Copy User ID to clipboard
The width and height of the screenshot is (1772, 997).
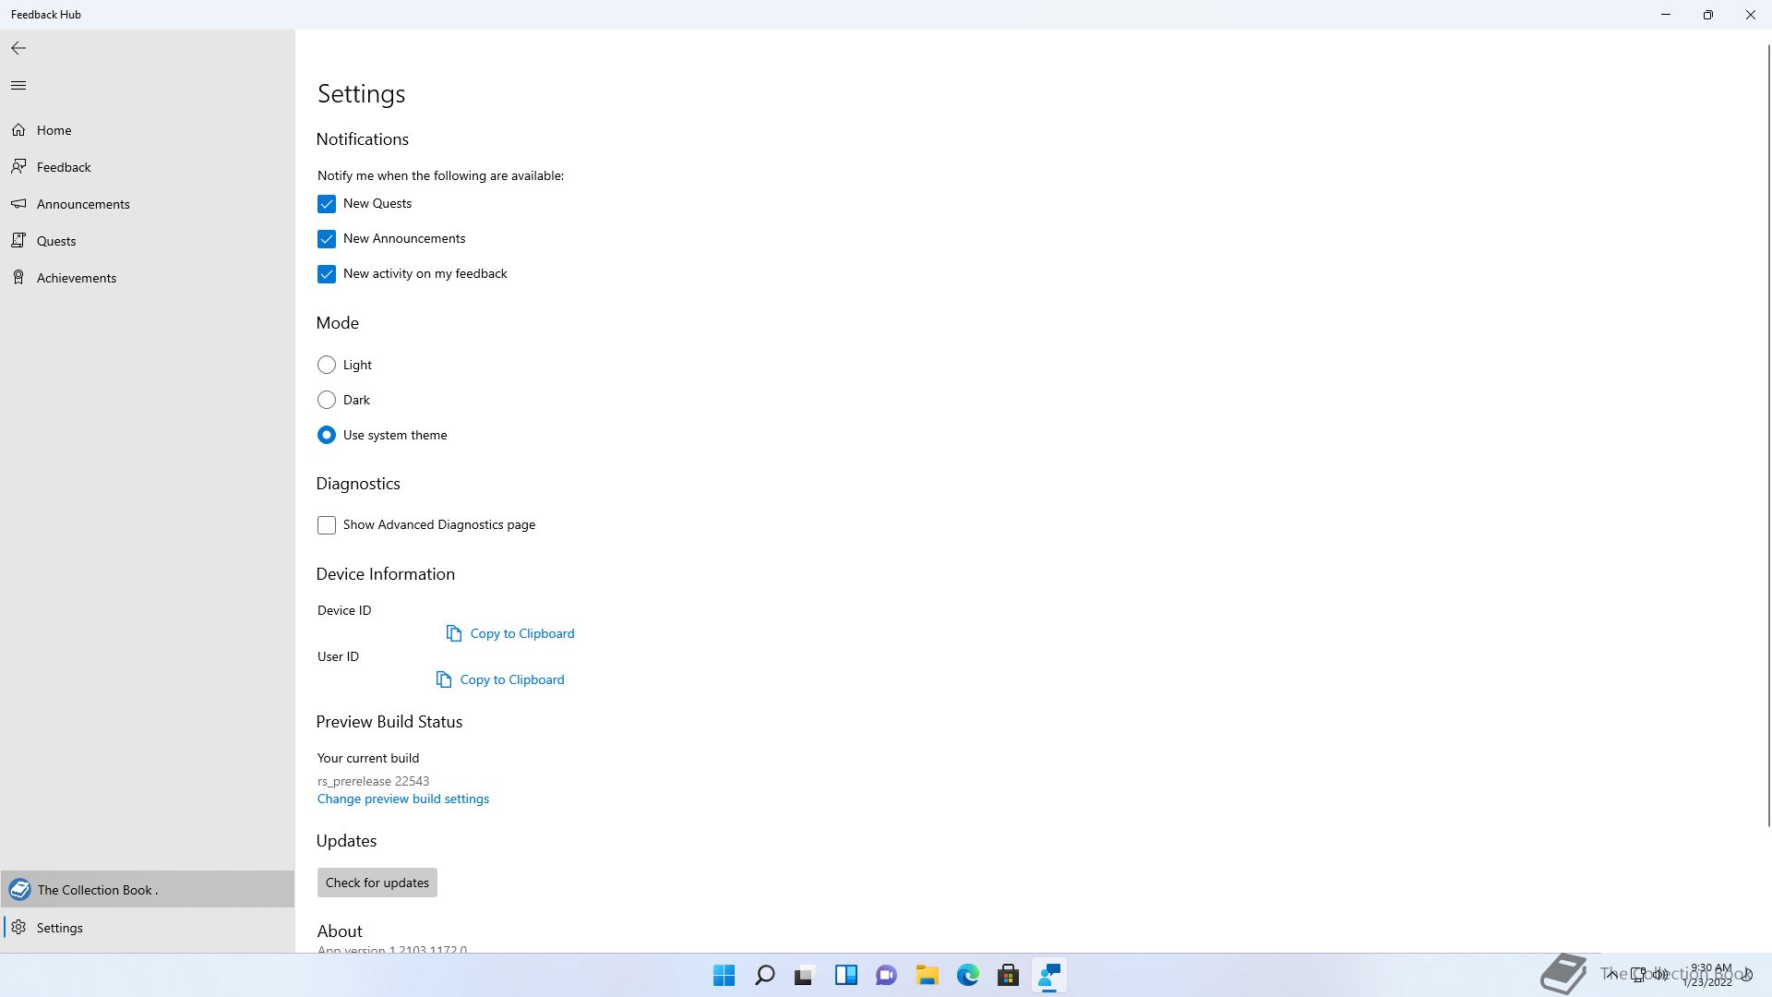[500, 679]
